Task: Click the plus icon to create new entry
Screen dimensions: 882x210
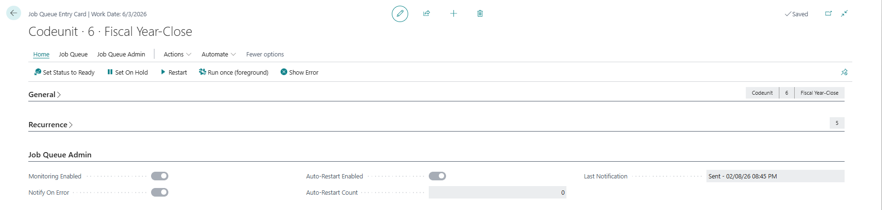Action: pos(453,14)
